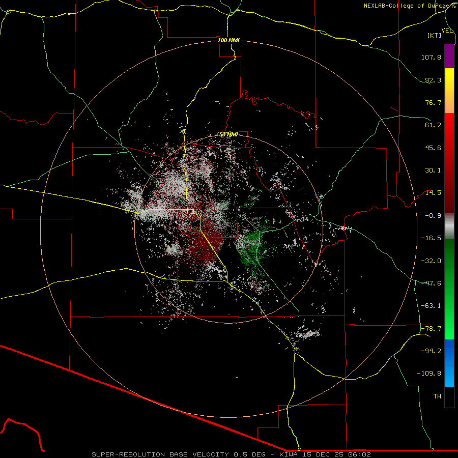Click the 30.1 scale value

pyautogui.click(x=433, y=170)
